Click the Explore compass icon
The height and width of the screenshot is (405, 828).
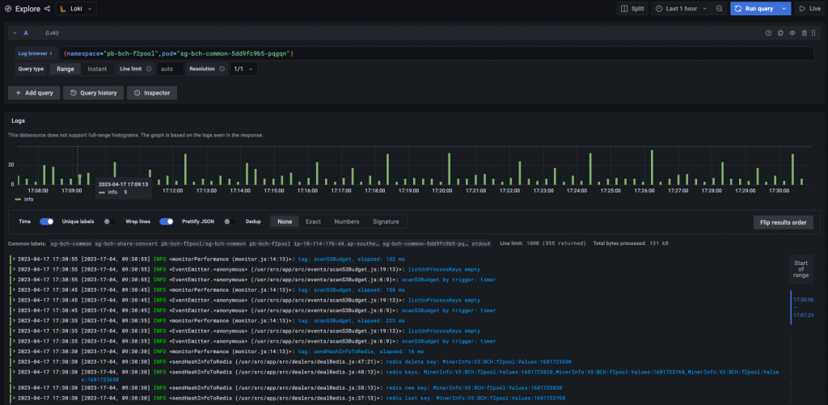8,8
